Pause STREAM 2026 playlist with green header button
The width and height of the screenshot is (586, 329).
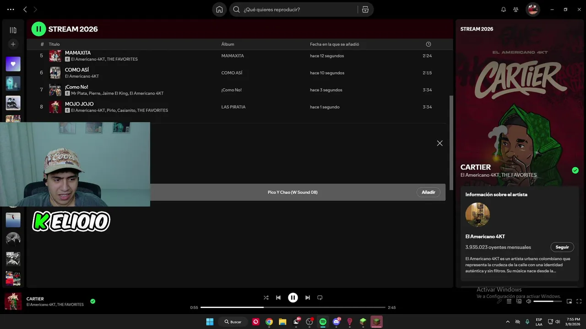coord(38,29)
